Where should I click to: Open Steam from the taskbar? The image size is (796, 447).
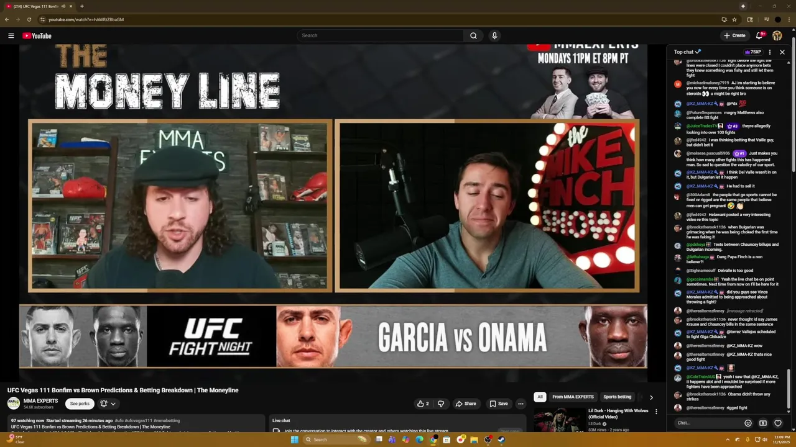501,440
